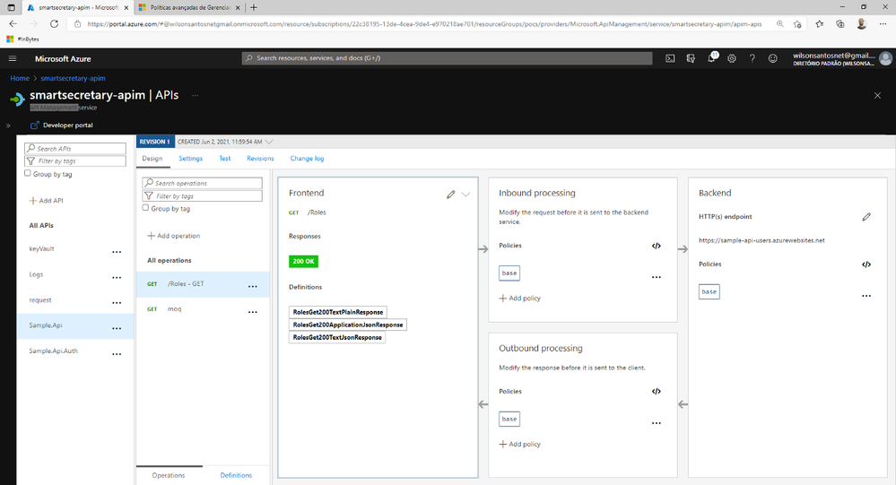This screenshot has width=896, height=485.
Task: Expand the Frontend chevron dropdown
Action: (x=466, y=195)
